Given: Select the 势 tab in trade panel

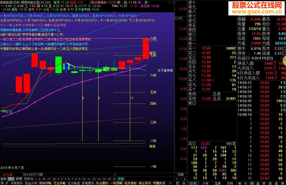Looking at the screenshot, I should pyautogui.click(x=264, y=183).
